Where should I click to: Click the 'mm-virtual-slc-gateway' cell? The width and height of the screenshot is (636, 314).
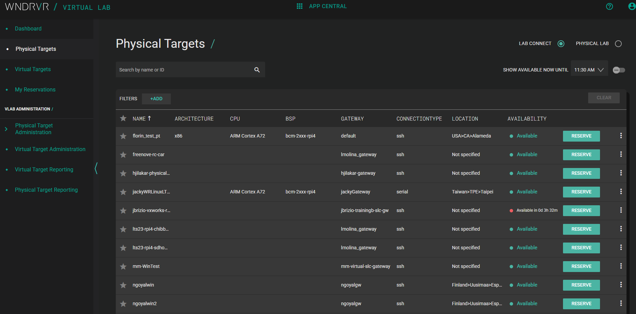(x=365, y=266)
